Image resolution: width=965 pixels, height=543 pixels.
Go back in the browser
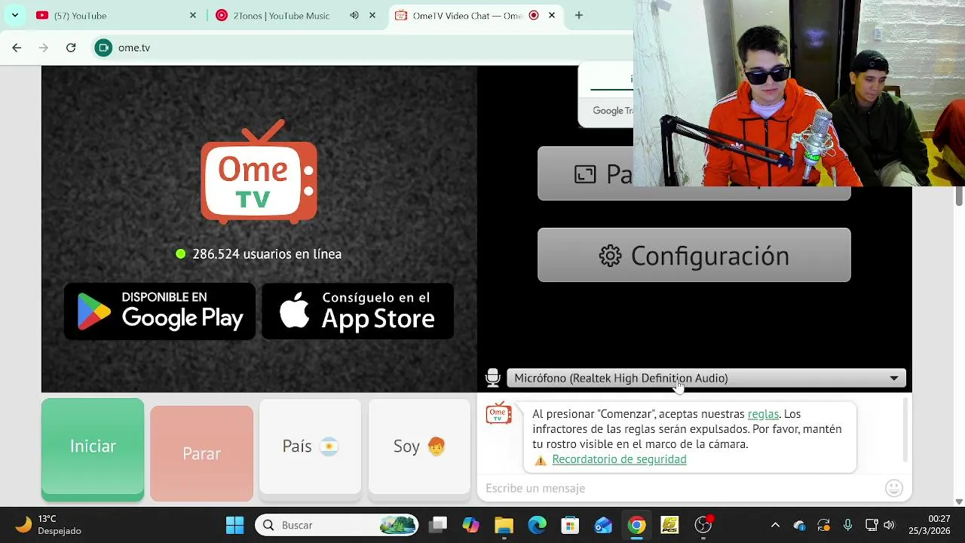(x=17, y=48)
